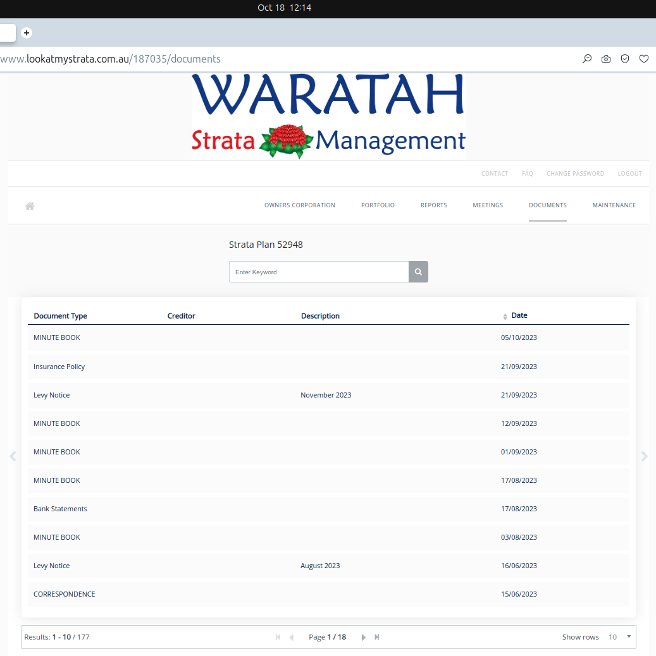Open the Reports menu
The width and height of the screenshot is (656, 656).
click(x=433, y=205)
